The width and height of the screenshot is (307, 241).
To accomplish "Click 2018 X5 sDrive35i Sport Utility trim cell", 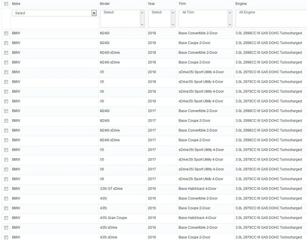I will click(201, 72).
